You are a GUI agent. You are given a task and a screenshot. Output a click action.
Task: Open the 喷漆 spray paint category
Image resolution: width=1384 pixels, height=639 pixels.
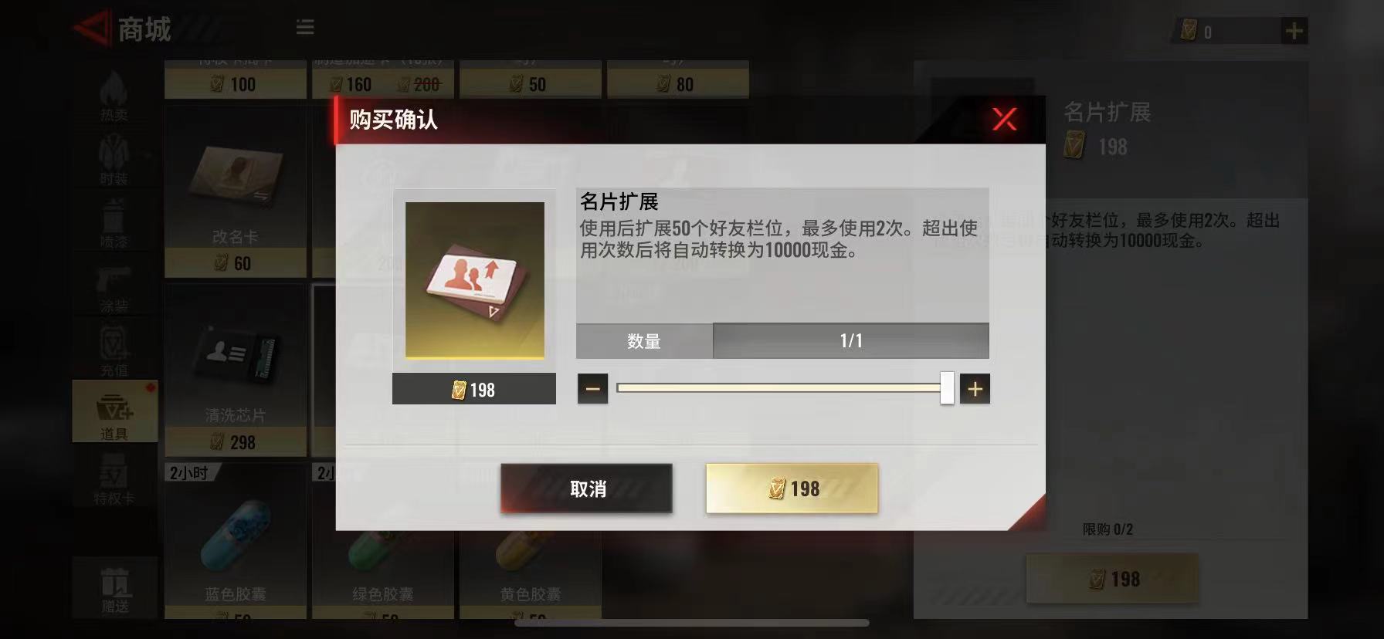[114, 224]
